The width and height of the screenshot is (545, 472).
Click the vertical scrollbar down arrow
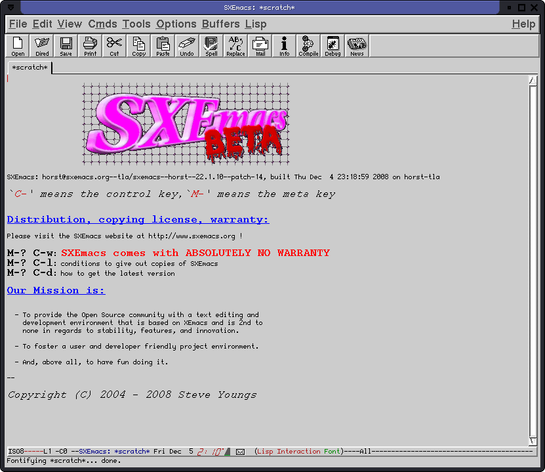tap(533, 442)
